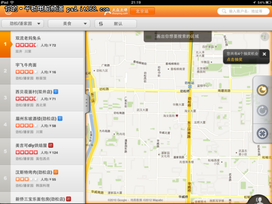Click 劲松/潘家园 西北菜 tag text
Viewport: 272px width, 204px height.
pos(31,105)
